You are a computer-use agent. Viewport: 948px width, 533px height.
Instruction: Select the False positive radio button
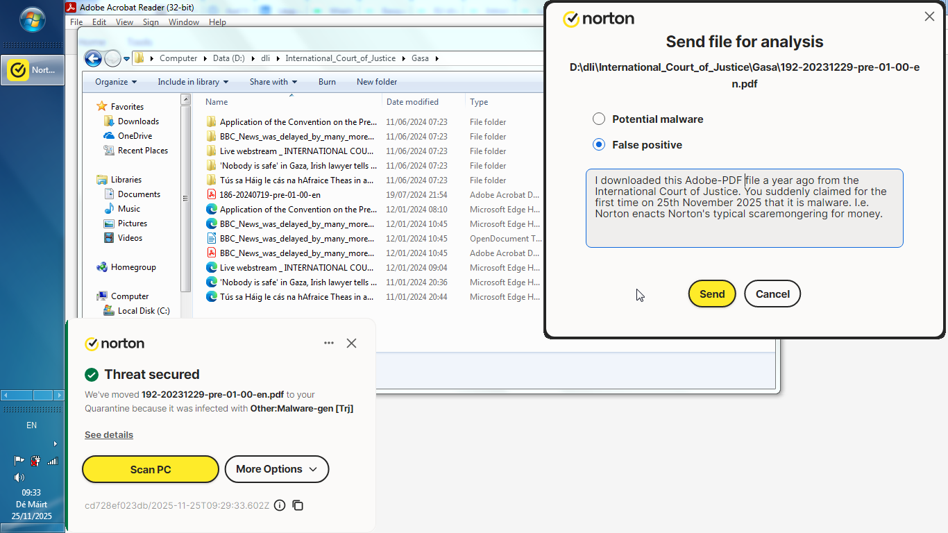(599, 145)
